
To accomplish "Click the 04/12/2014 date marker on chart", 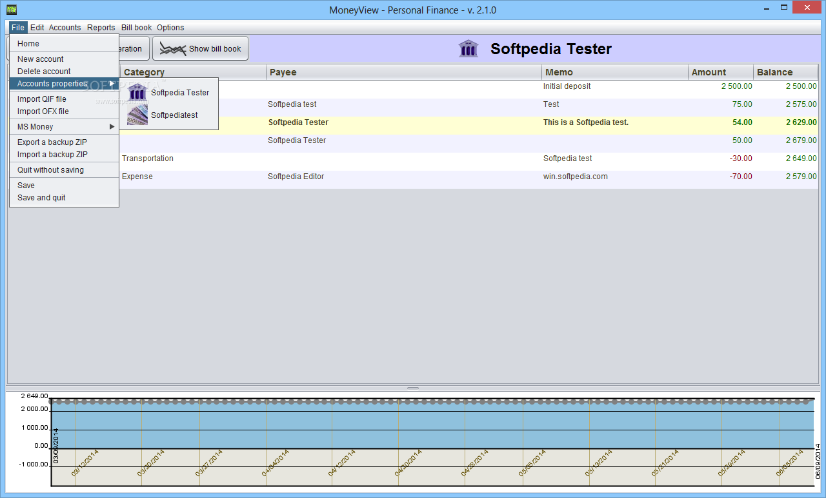I will click(x=341, y=463).
